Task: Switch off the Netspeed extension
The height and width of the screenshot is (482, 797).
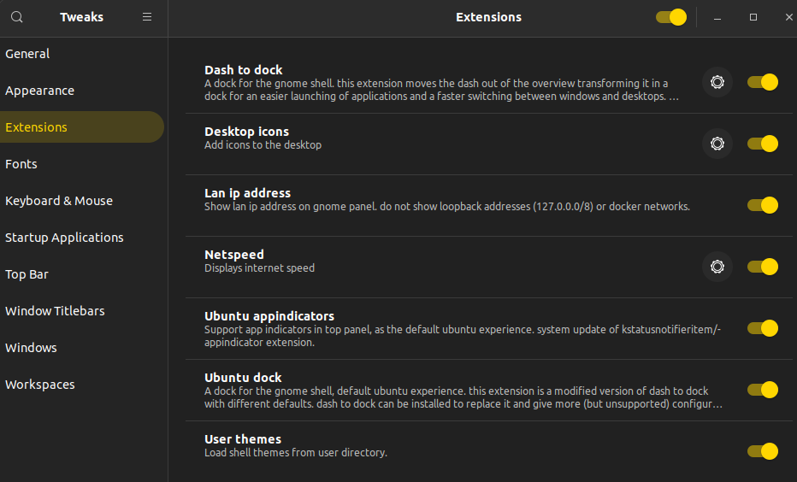Action: click(763, 267)
